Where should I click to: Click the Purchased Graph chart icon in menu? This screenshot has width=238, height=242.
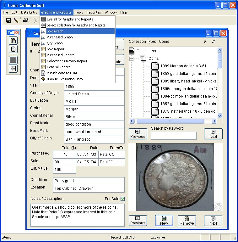43,37
